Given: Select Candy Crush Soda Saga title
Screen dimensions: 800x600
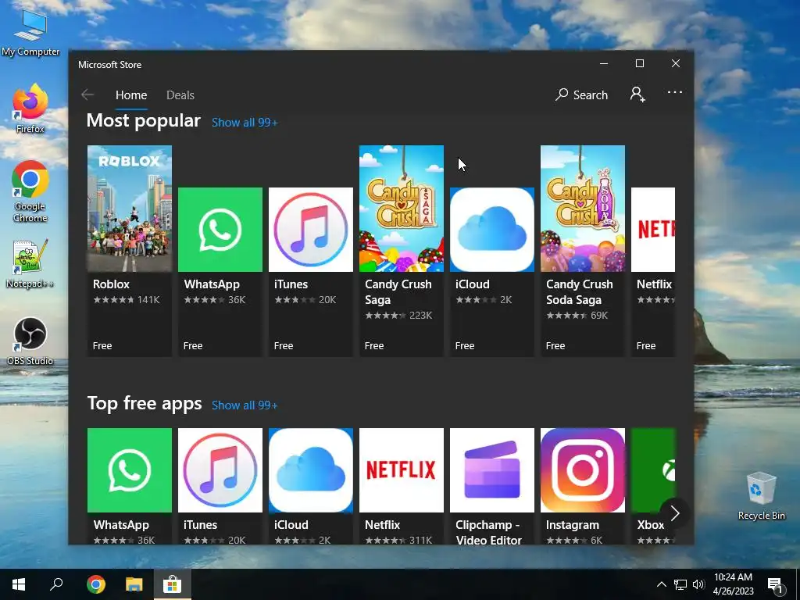Looking at the screenshot, I should click(x=580, y=292).
